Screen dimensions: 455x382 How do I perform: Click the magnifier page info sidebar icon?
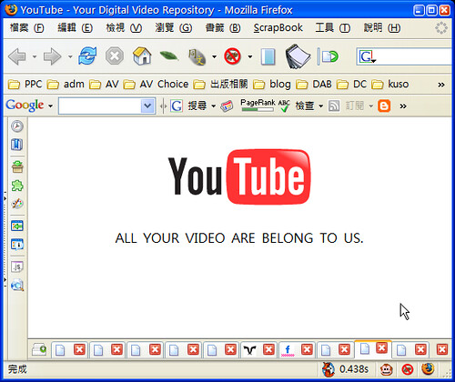[17, 285]
